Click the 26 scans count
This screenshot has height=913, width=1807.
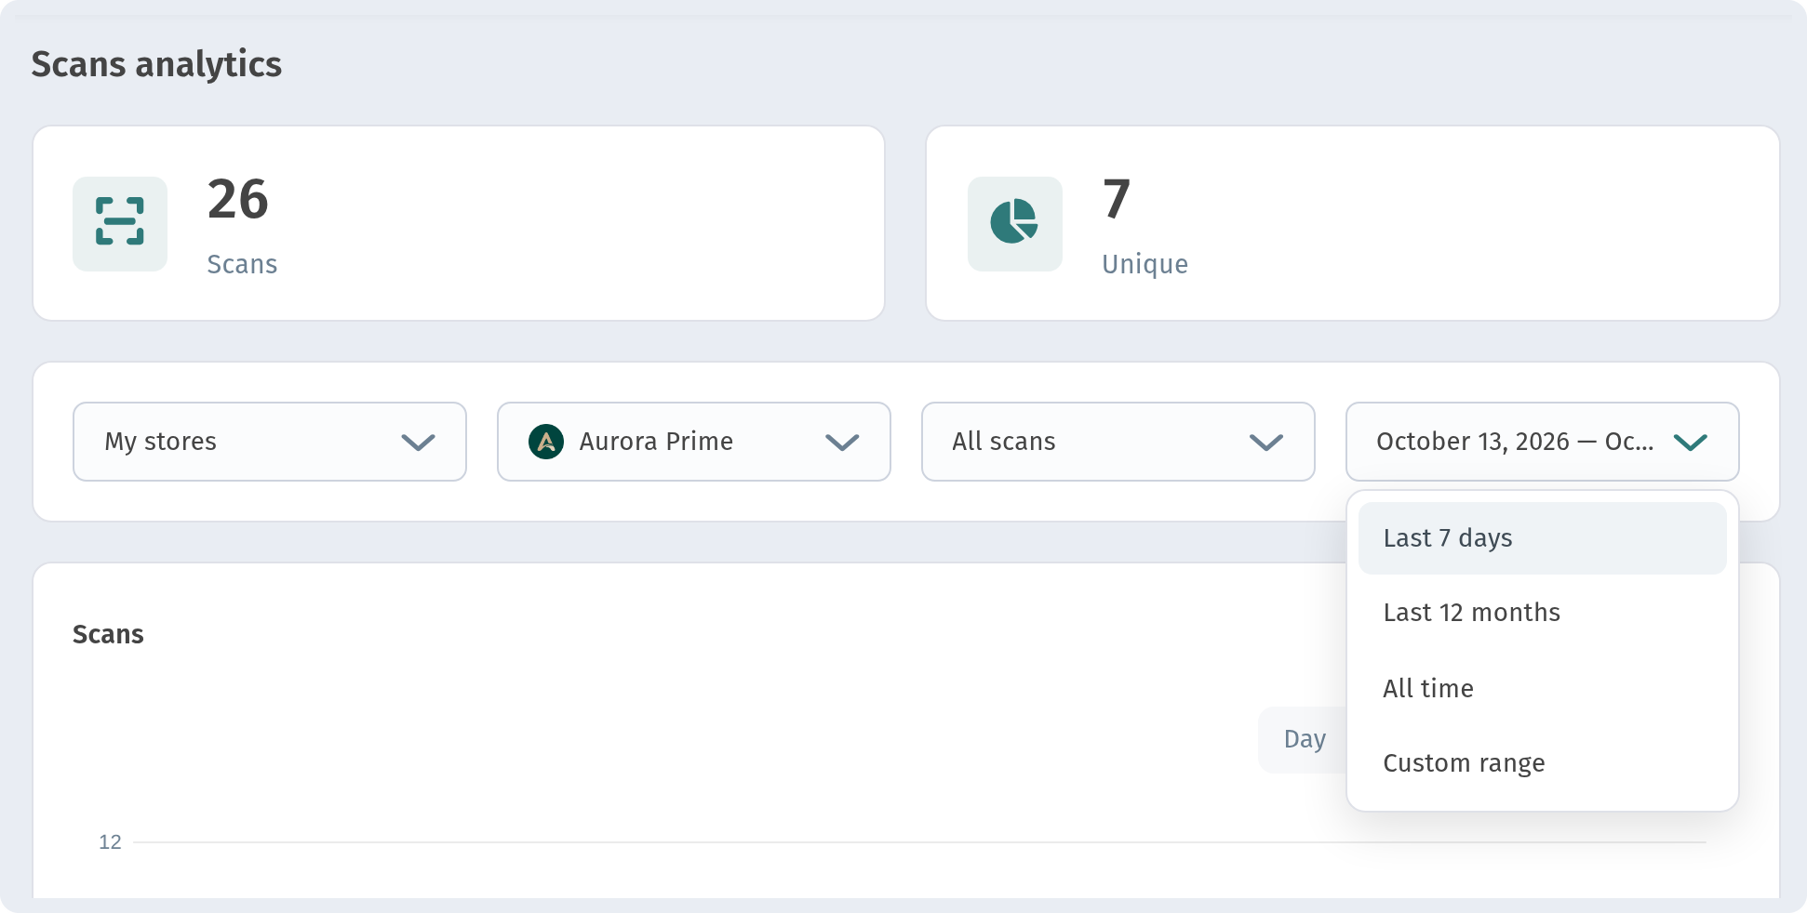coord(238,199)
